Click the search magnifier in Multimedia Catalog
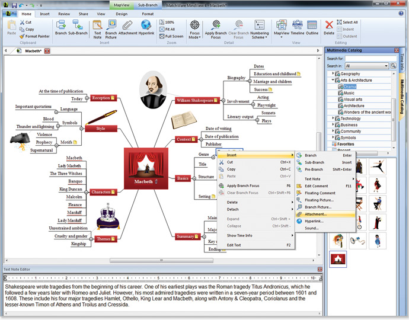This screenshot has height=320, width=409. click(x=393, y=66)
